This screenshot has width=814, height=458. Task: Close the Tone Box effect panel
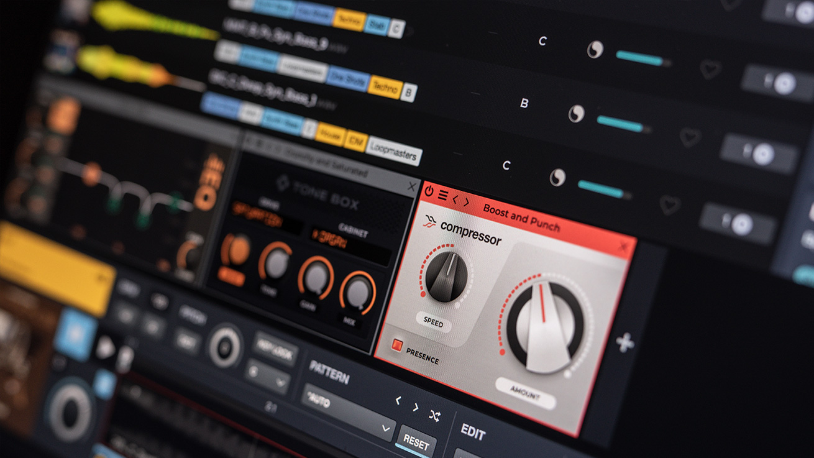pyautogui.click(x=411, y=186)
